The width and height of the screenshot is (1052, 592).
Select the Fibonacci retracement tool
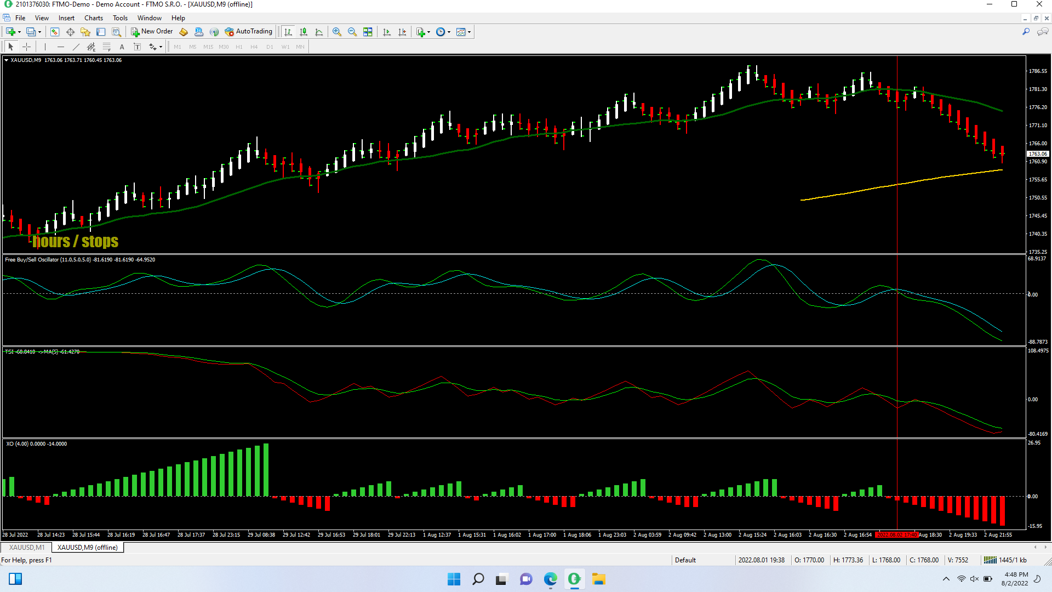coord(106,47)
